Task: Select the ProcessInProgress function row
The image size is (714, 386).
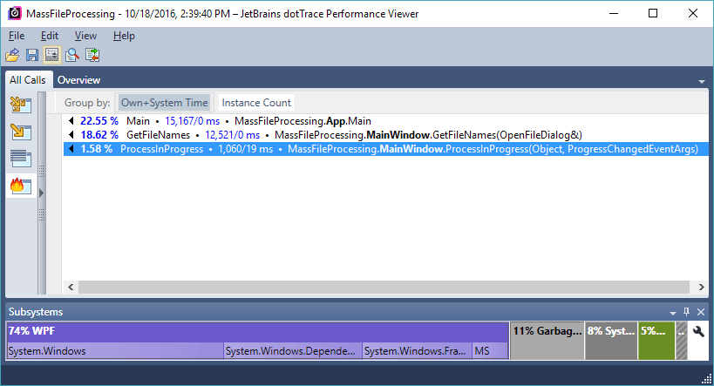Action: [x=385, y=149]
